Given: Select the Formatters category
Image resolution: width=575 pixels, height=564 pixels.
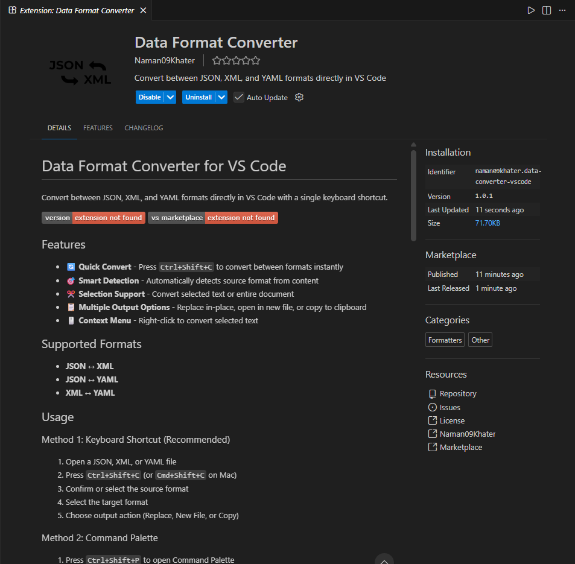Looking at the screenshot, I should pyautogui.click(x=445, y=340).
